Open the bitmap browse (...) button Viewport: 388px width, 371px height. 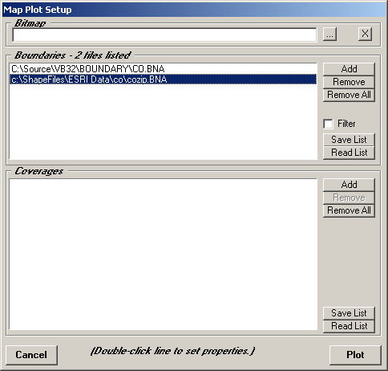(x=329, y=35)
